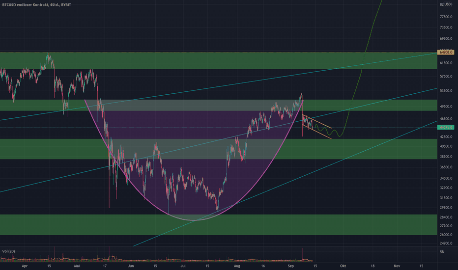Click the Okt label on time axis
This screenshot has width=458, height=270.
[343, 266]
